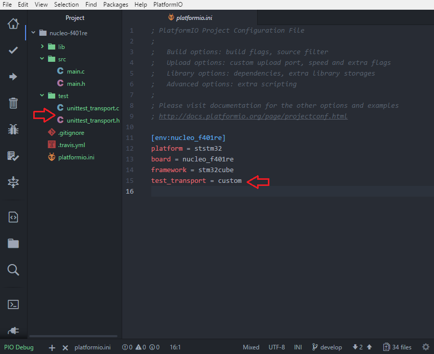This screenshot has width=434, height=354.
Task: Open the terminal icon
Action: pos(13,304)
